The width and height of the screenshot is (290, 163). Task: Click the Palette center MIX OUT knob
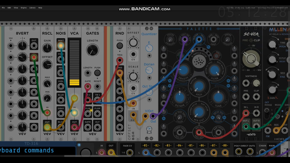[199, 112]
